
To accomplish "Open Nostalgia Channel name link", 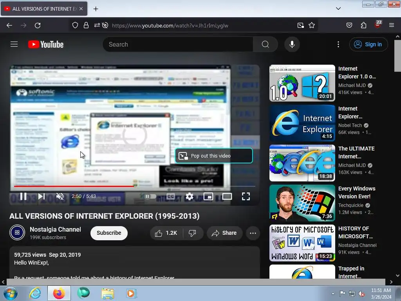I will 55,229.
